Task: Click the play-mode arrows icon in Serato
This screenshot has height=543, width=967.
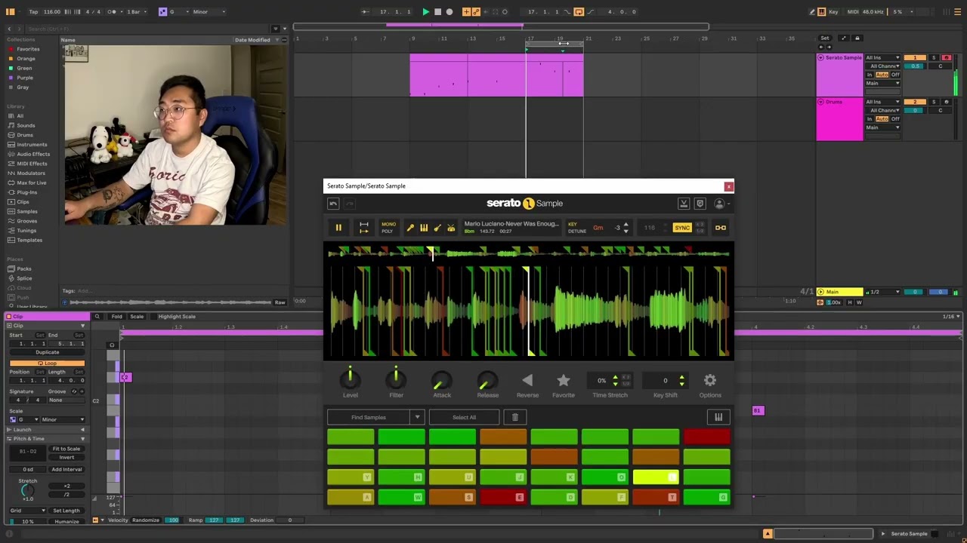Action: coord(363,228)
